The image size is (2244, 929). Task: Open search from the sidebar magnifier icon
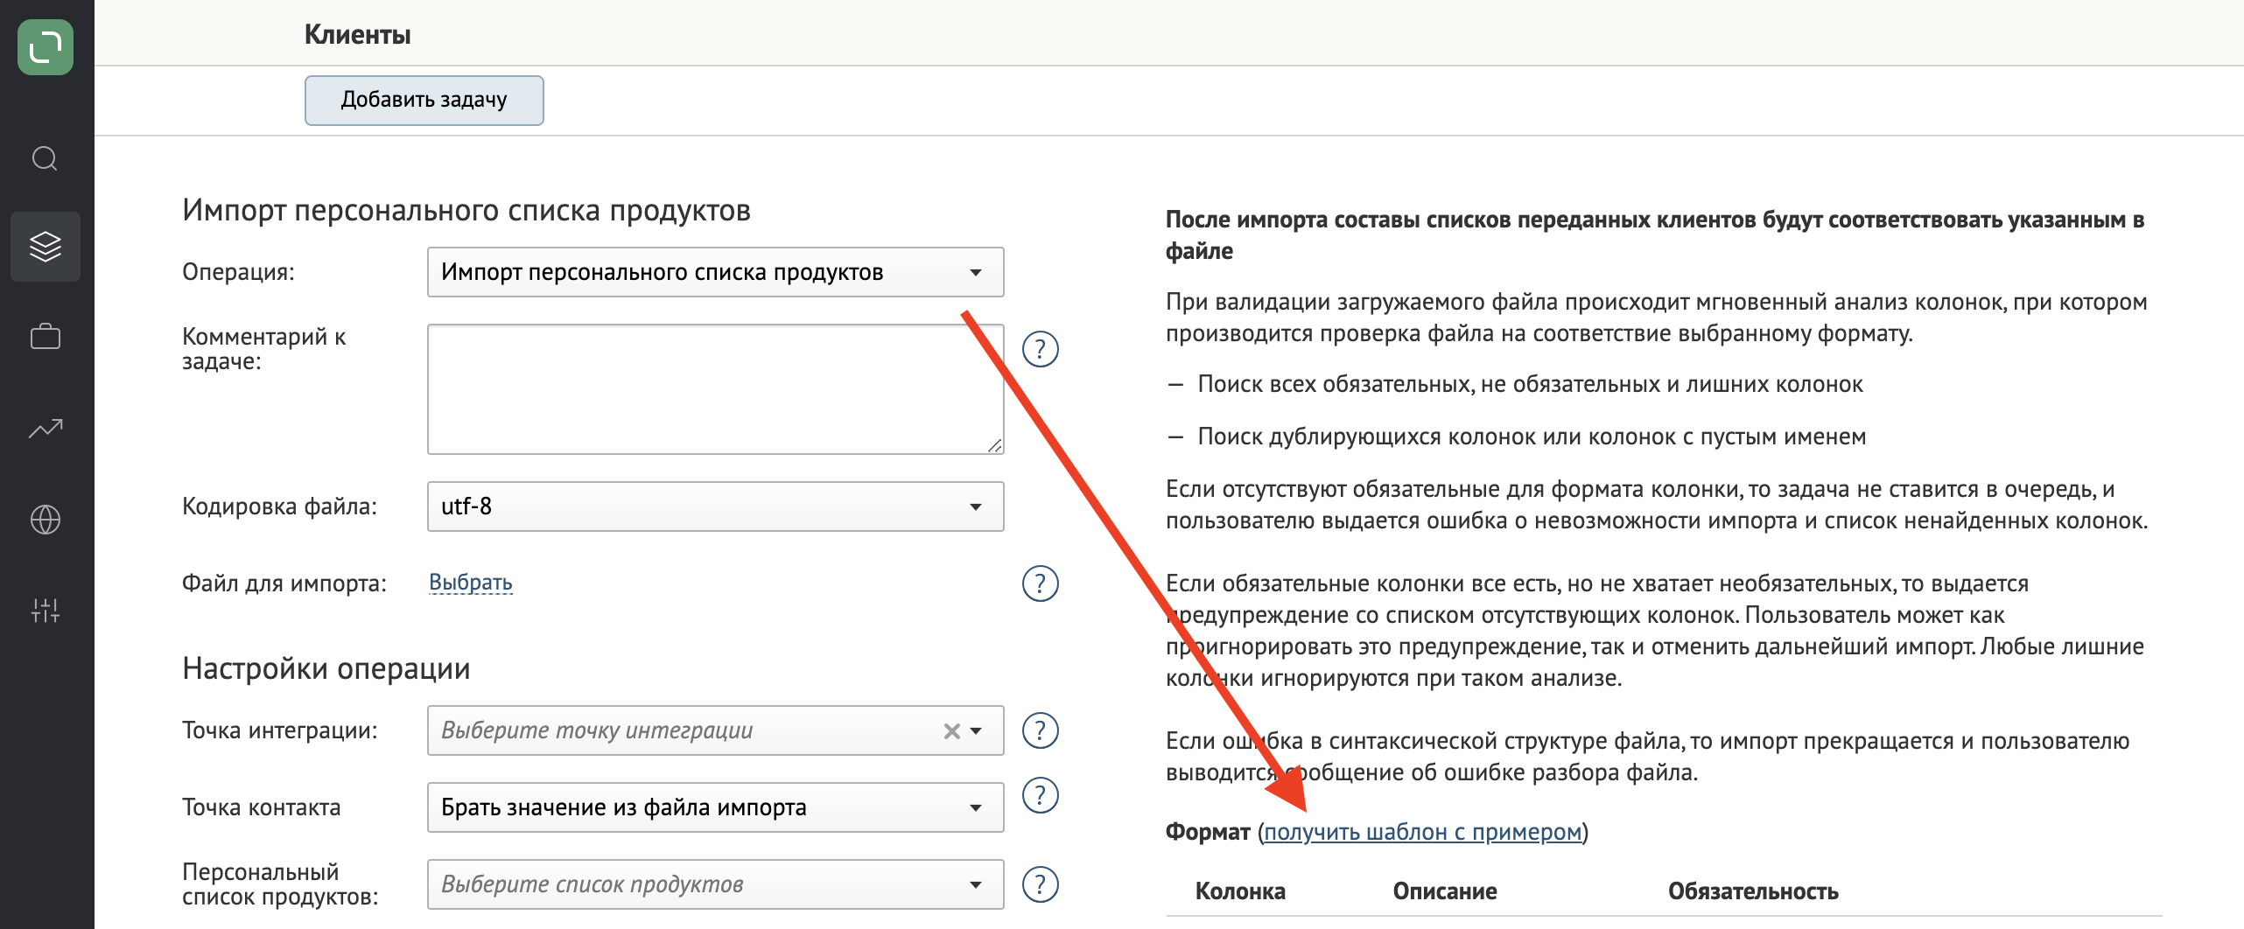point(45,158)
